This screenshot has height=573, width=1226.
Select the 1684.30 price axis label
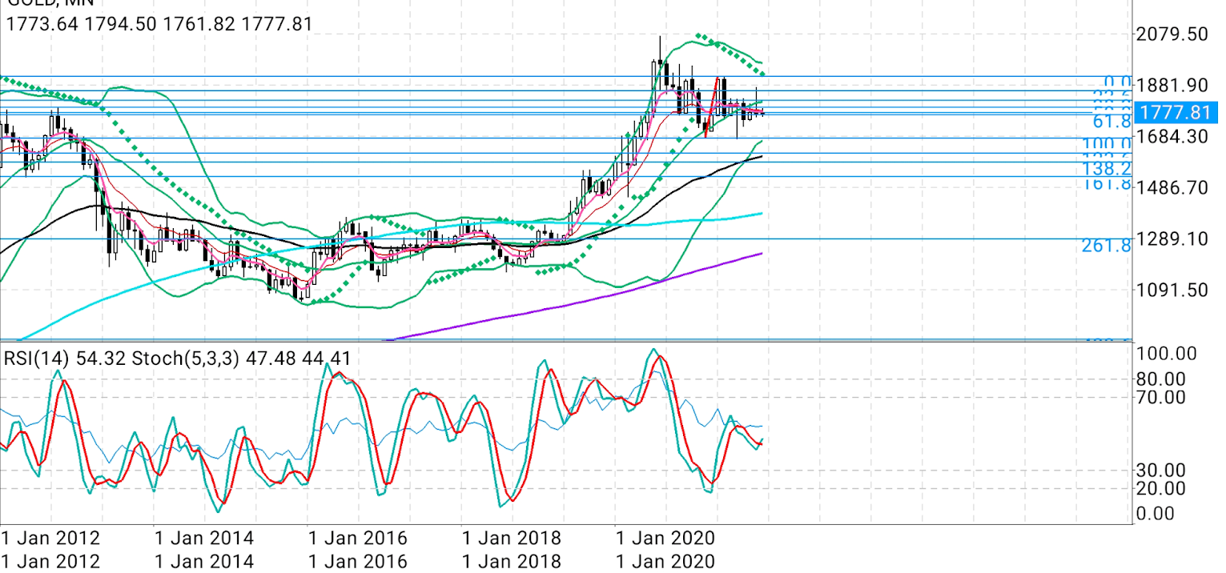[x=1172, y=137]
